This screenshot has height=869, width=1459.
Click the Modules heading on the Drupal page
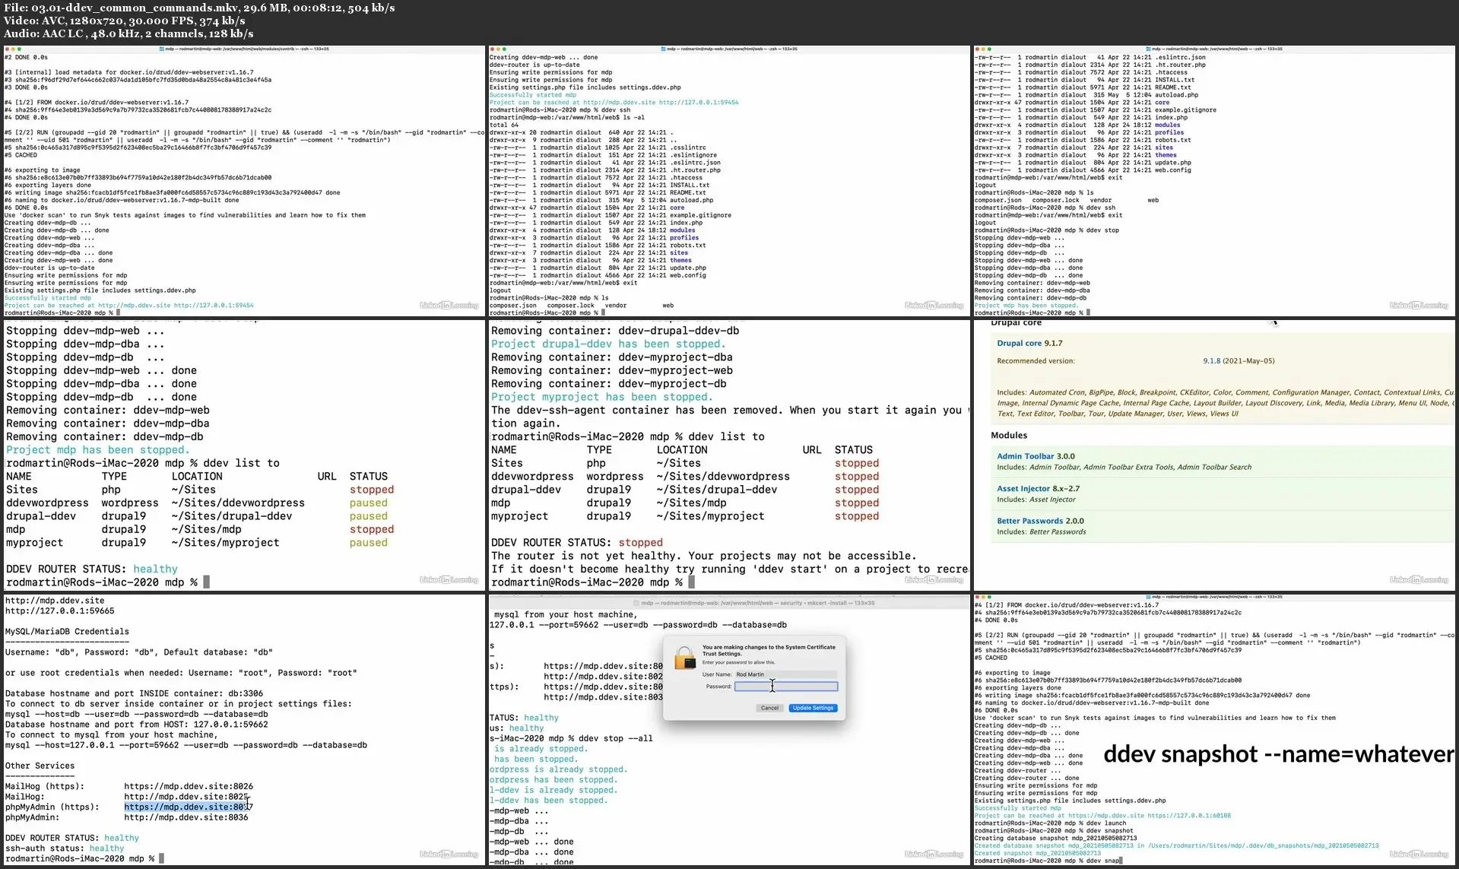coord(1009,436)
